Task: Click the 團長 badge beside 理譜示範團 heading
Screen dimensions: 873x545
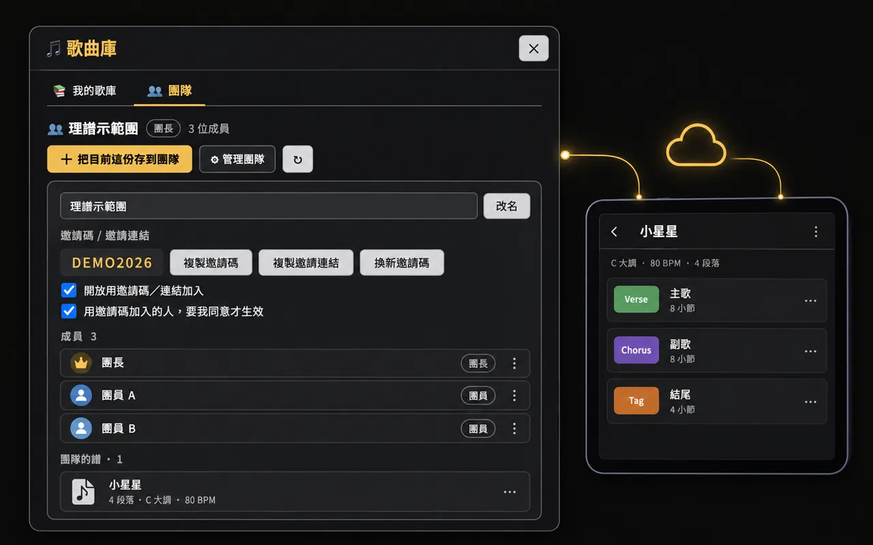Action: pyautogui.click(x=163, y=129)
